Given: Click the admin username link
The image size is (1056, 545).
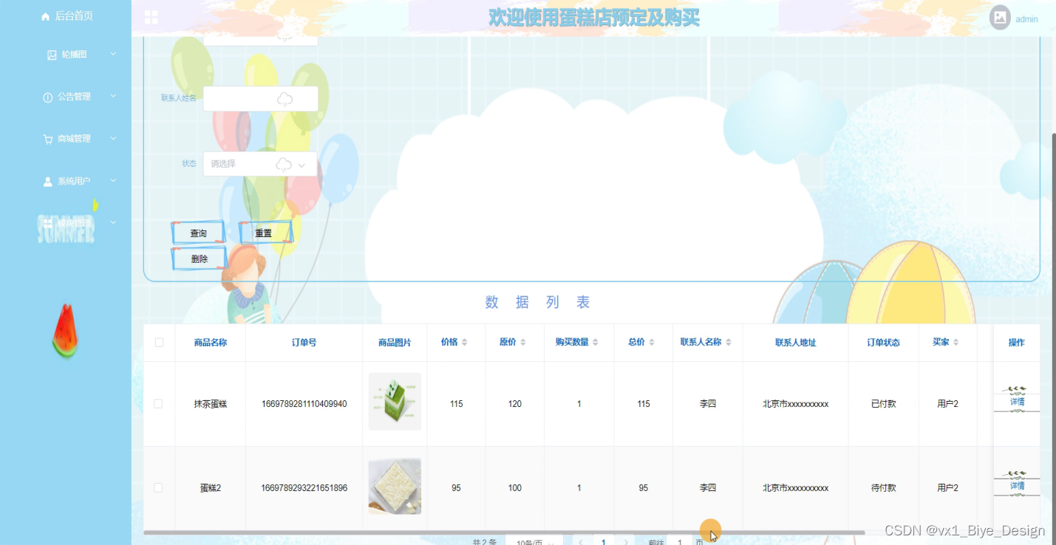Looking at the screenshot, I should [x=1027, y=19].
